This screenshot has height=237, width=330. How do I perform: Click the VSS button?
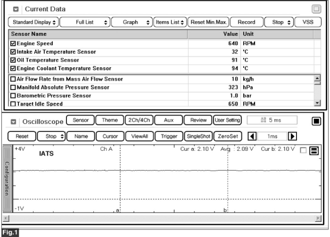click(308, 22)
